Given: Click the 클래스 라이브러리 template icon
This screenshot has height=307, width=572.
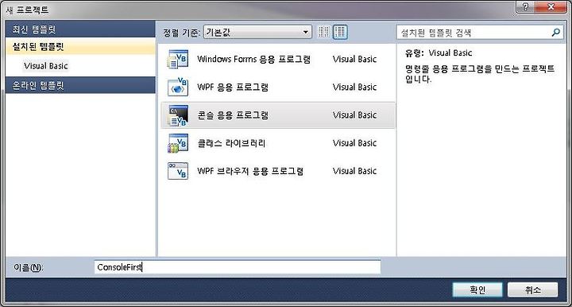Looking at the screenshot, I should [178, 143].
